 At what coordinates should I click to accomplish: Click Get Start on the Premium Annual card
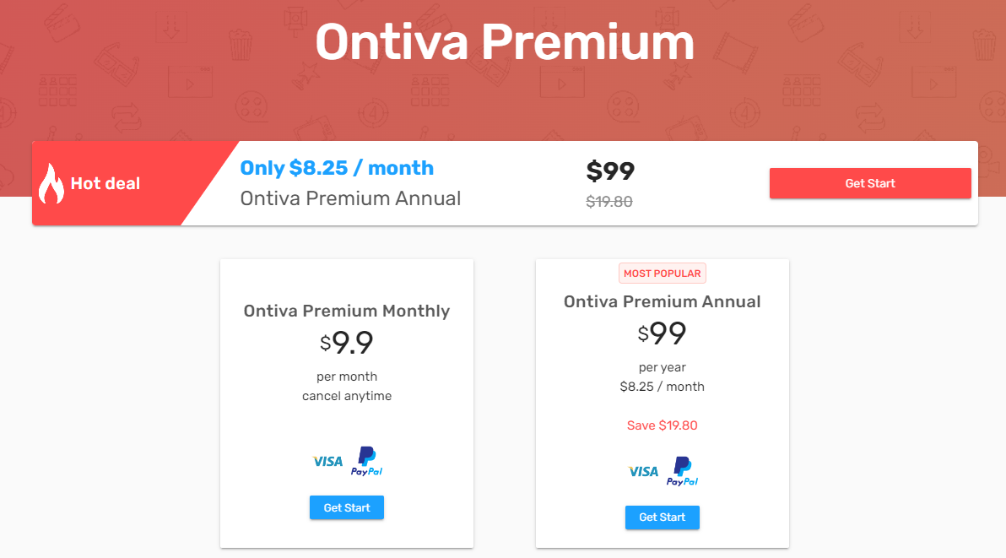662,517
